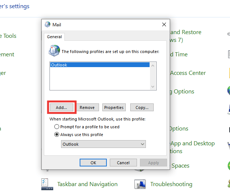Switch to the General tab
The image size is (230, 195).
[54, 37]
